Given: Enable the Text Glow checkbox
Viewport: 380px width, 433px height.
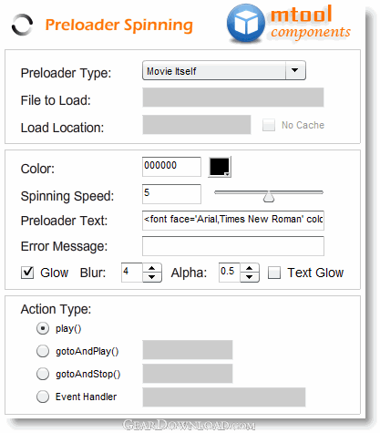Looking at the screenshot, I should pos(274,273).
